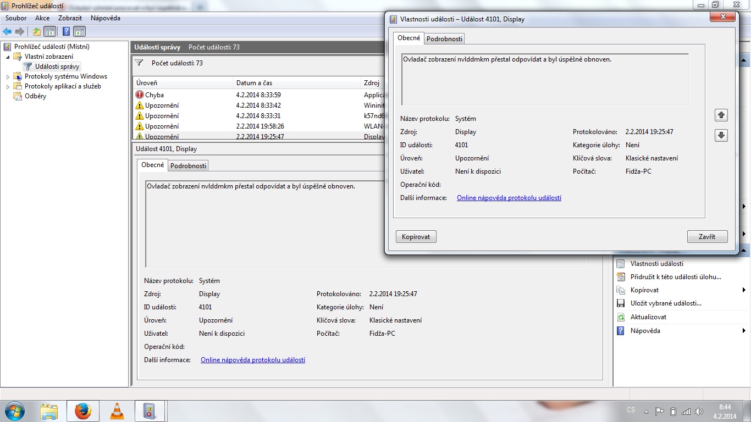This screenshot has height=422, width=751.
Task: Open Firefox from the taskbar
Action: 82,410
